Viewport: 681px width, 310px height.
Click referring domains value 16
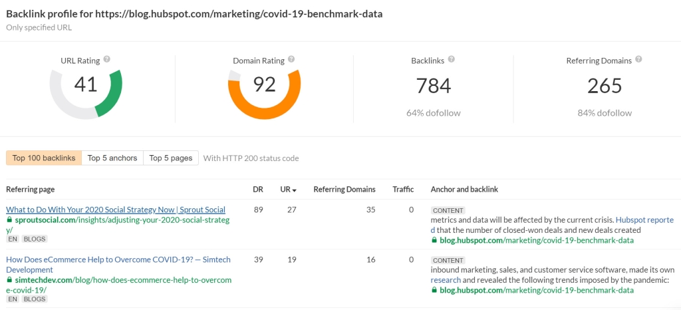tap(371, 259)
